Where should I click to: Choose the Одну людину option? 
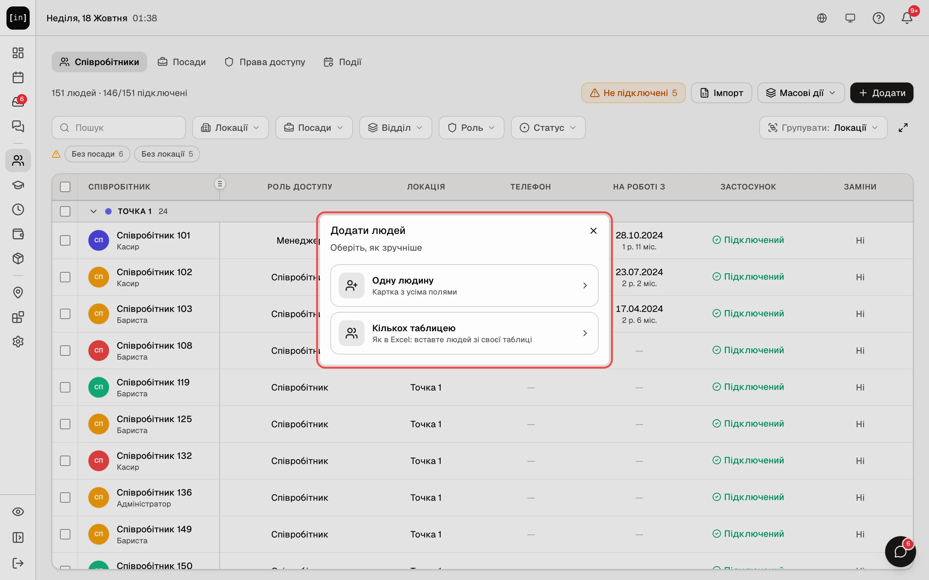pyautogui.click(x=464, y=285)
